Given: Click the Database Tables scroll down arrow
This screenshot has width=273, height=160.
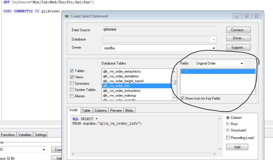Looking at the screenshot, I should click(x=174, y=98).
